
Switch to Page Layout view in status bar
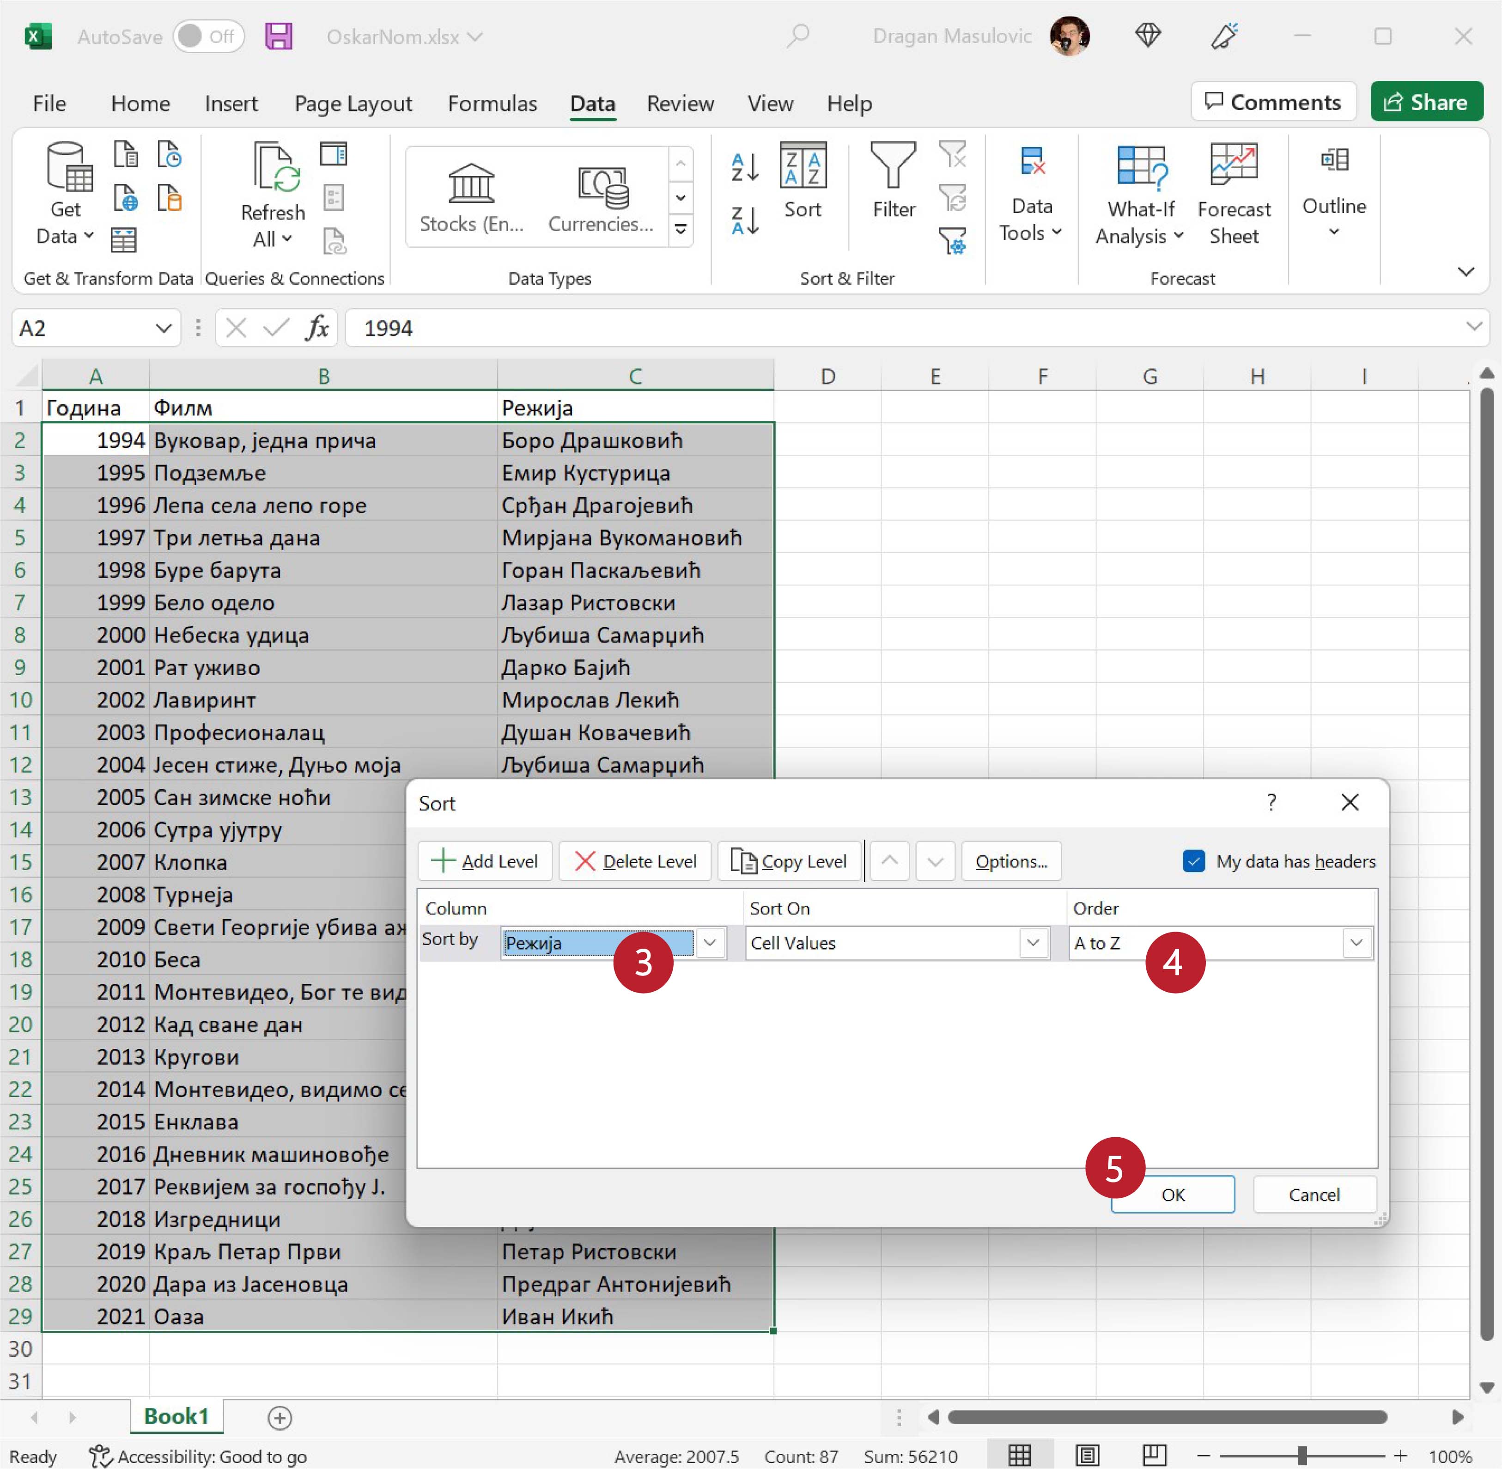point(1087,1455)
